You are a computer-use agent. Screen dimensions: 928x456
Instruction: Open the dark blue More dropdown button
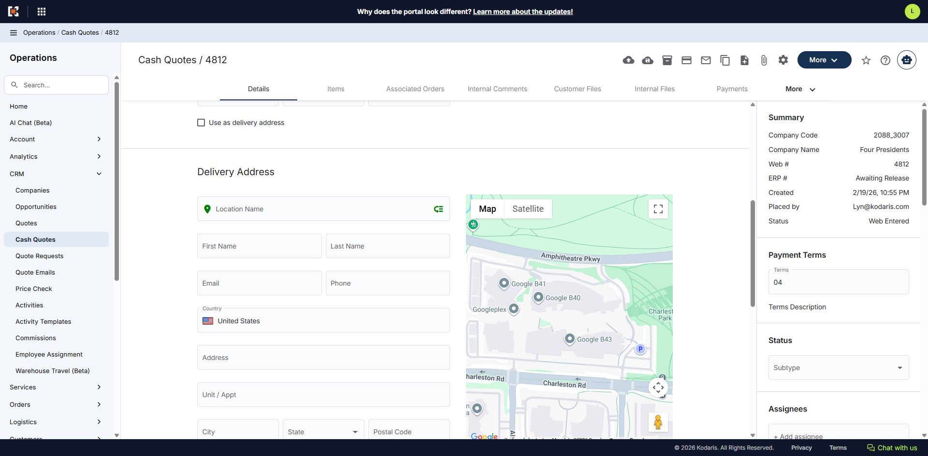click(824, 60)
